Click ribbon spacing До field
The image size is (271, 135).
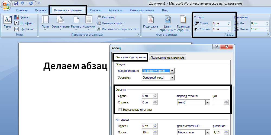(258, 23)
